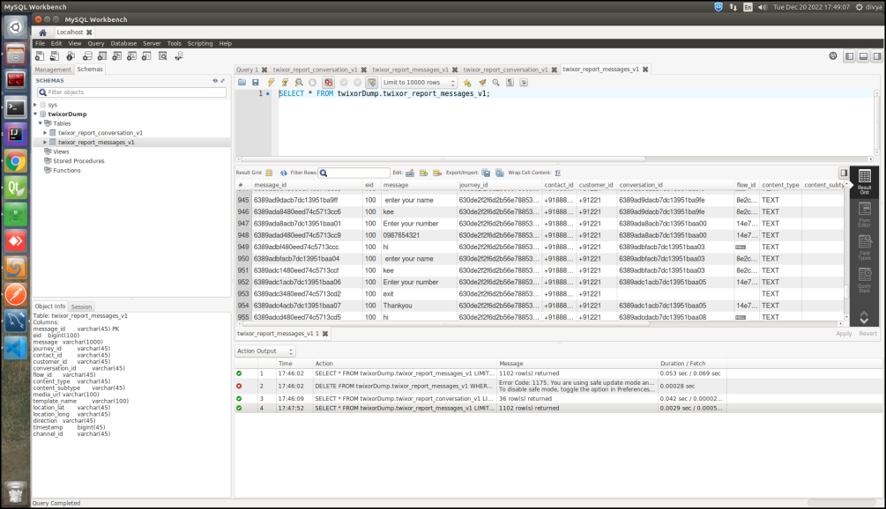The image size is (886, 509).
Task: Edit current row icon in result toolbar
Action: [x=410, y=173]
